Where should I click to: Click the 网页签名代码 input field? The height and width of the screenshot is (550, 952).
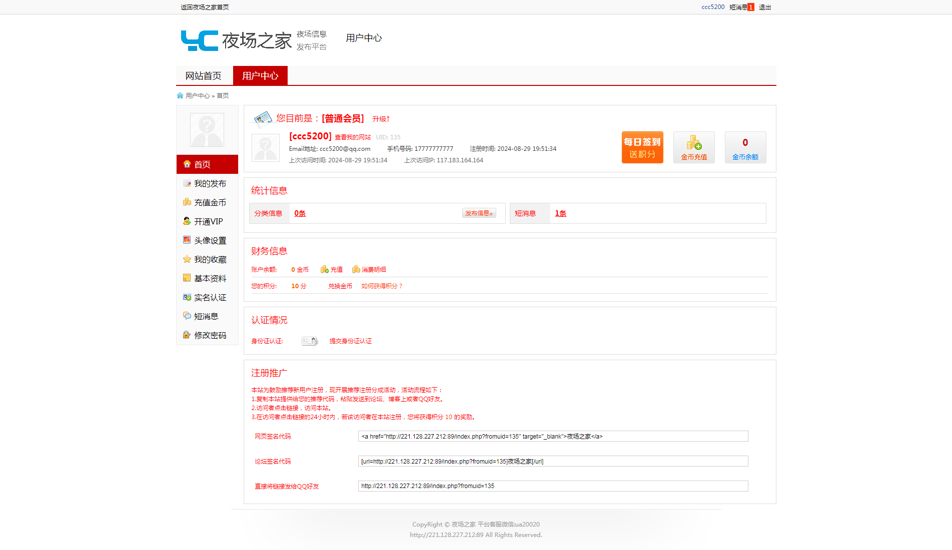coord(553,437)
